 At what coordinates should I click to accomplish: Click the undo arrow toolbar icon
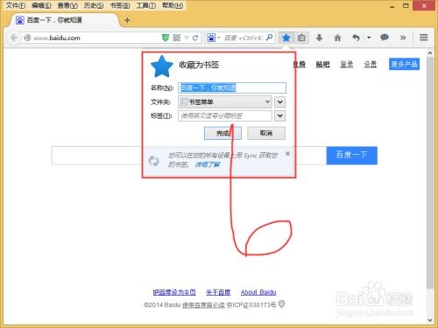coord(356,38)
